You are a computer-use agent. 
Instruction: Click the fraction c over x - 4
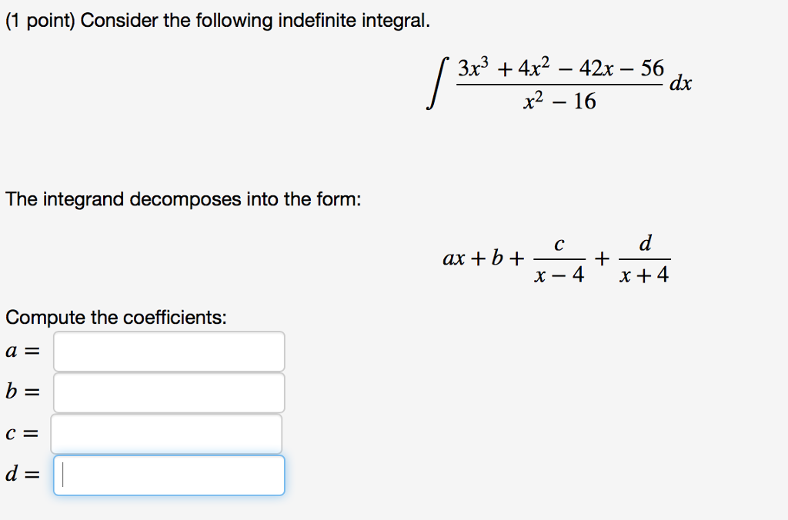tap(559, 258)
